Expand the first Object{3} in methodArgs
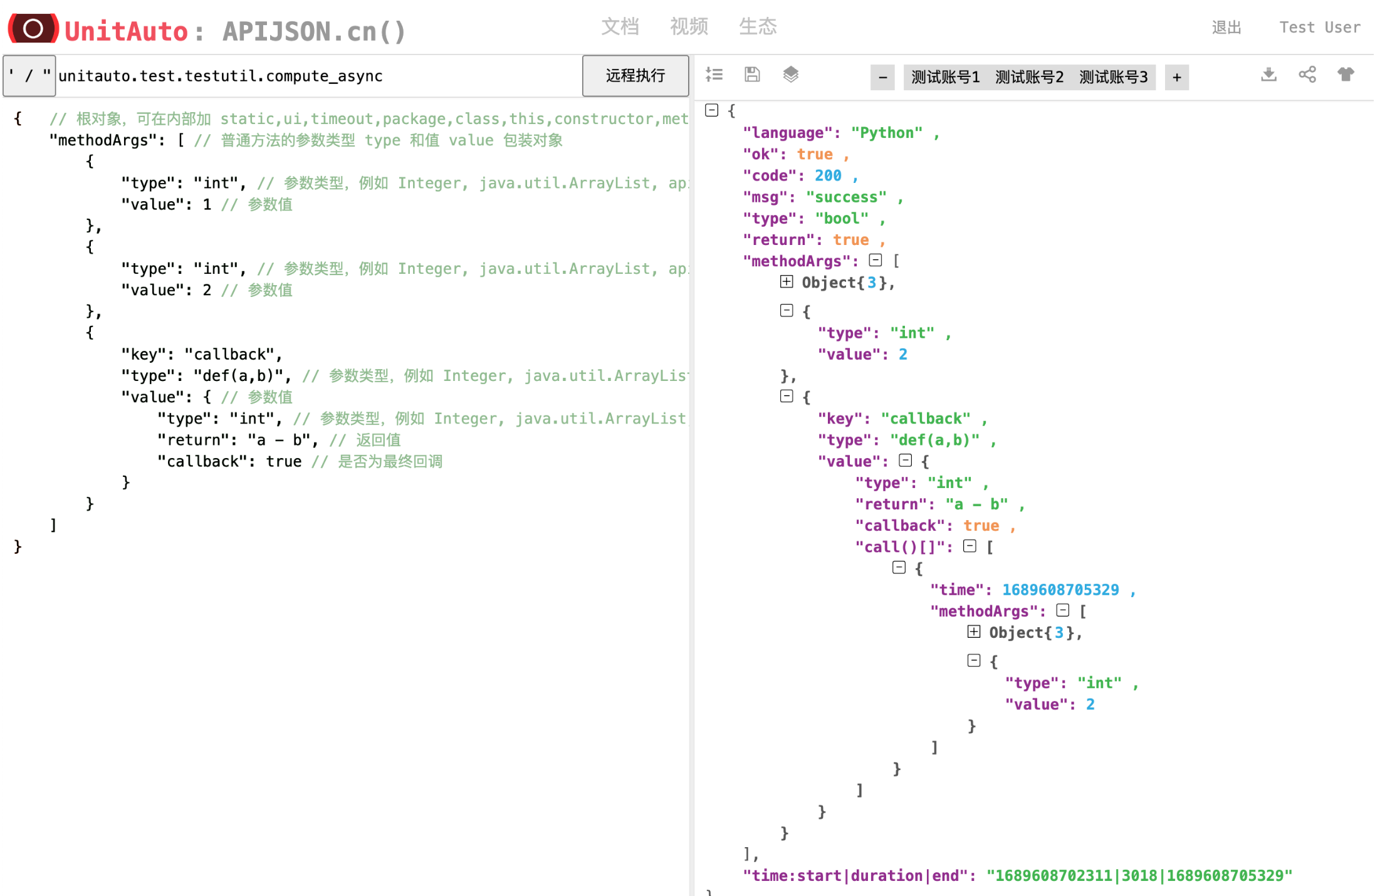Viewport: 1375px width, 896px height. 786,281
